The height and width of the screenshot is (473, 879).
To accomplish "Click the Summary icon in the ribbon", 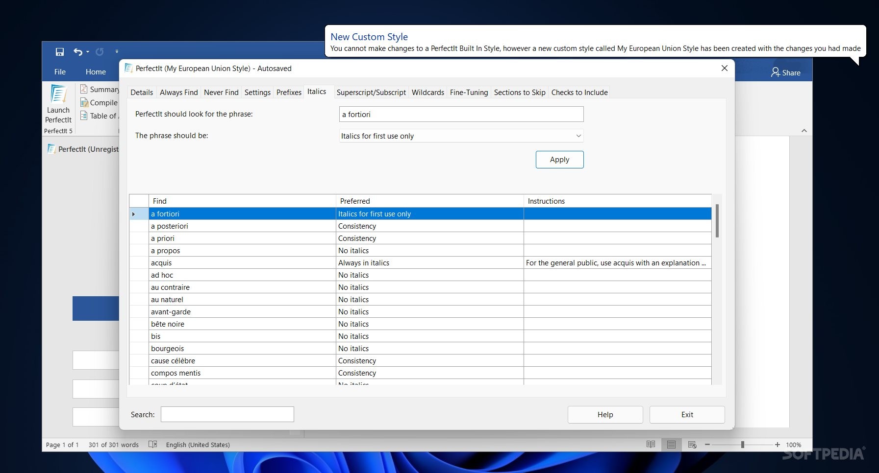I will 84,89.
